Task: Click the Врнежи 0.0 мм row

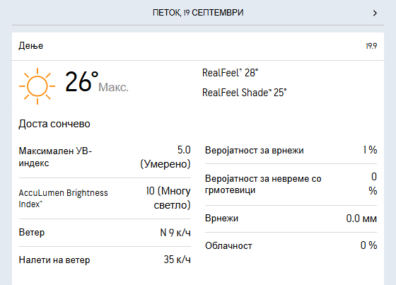Action: [x=291, y=219]
